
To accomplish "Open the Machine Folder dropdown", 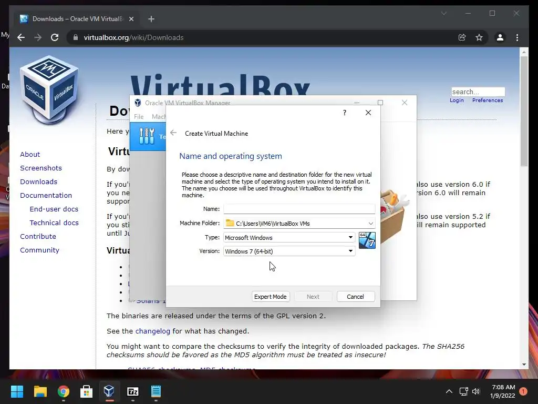I will (x=370, y=223).
